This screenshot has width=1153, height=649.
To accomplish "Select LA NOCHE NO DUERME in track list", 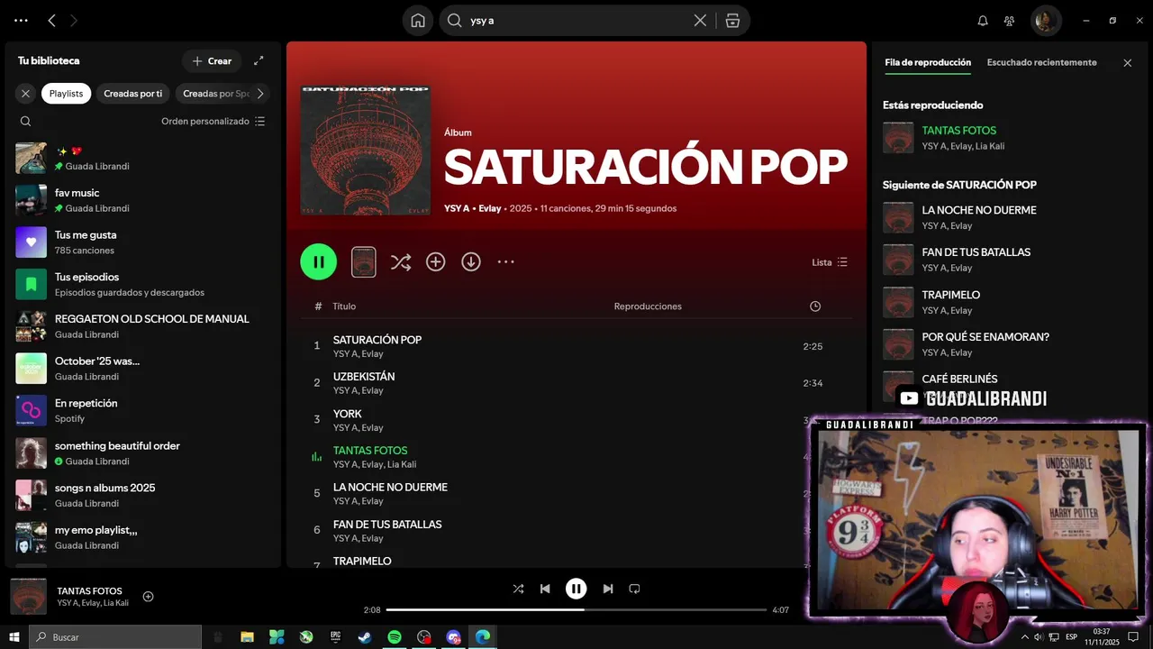I will pos(575,493).
